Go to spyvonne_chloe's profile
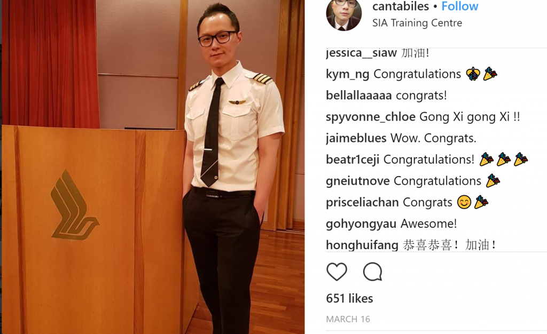The height and width of the screenshot is (334, 547). (371, 117)
